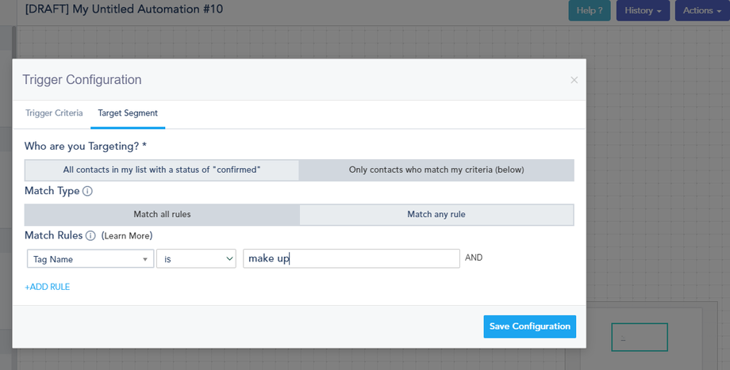
Task: Click the Match Rules info icon
Action: click(90, 235)
